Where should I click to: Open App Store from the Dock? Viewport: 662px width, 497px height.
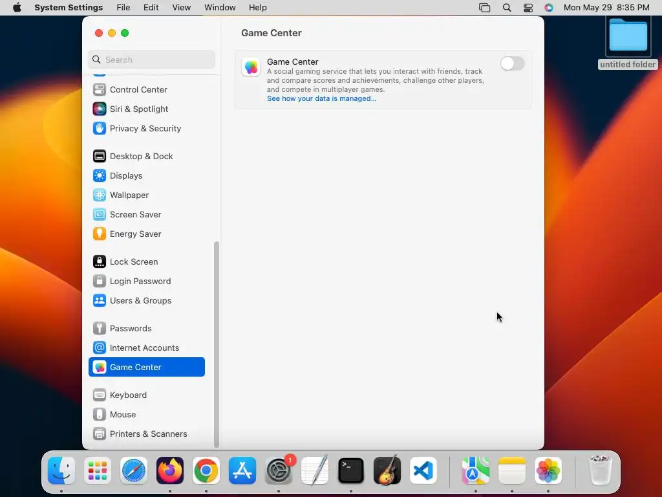[242, 470]
